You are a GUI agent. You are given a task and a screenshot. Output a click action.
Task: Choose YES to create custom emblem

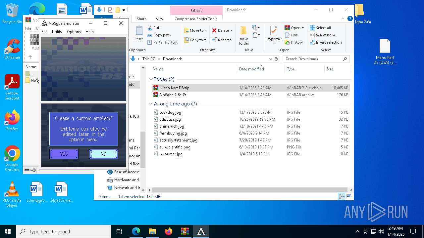64,154
